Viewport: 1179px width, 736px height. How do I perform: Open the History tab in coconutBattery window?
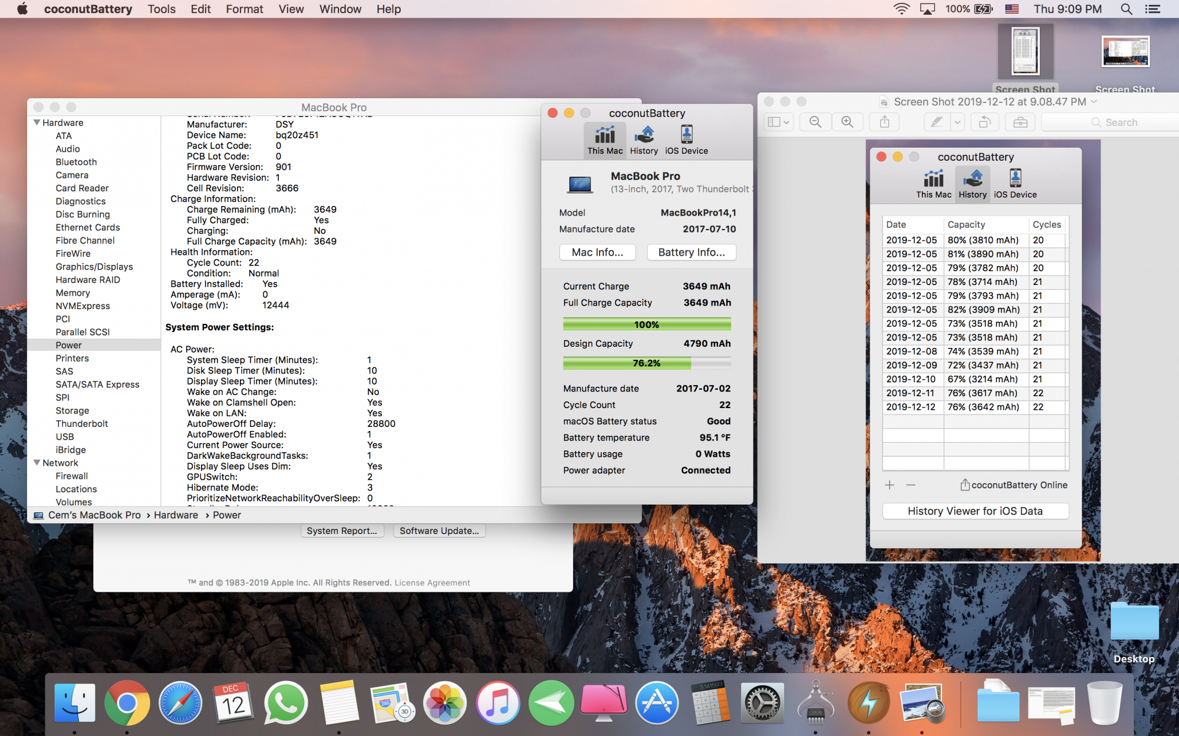(x=644, y=140)
